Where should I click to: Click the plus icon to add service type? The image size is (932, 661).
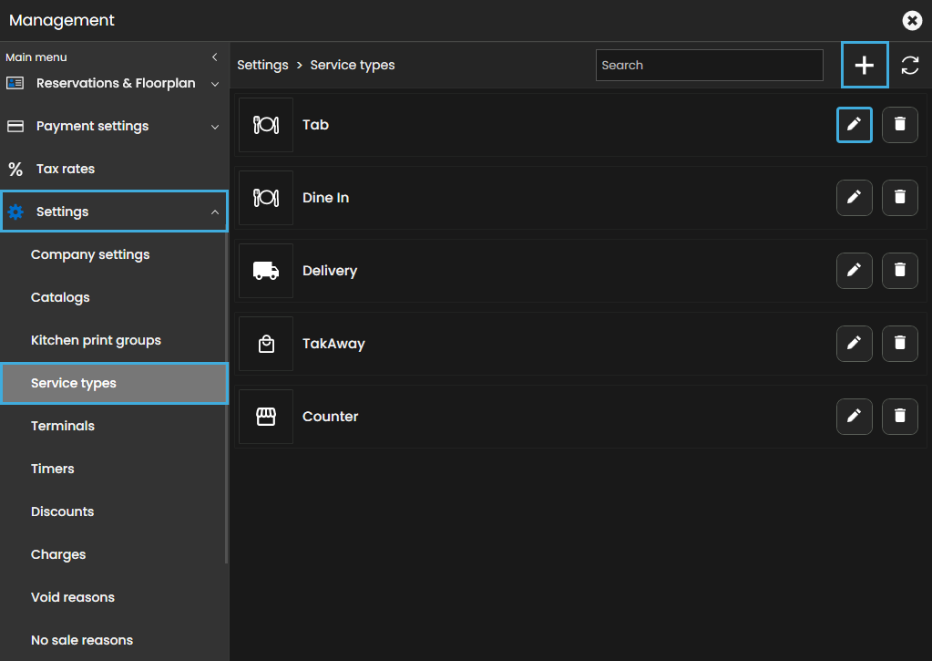click(864, 66)
